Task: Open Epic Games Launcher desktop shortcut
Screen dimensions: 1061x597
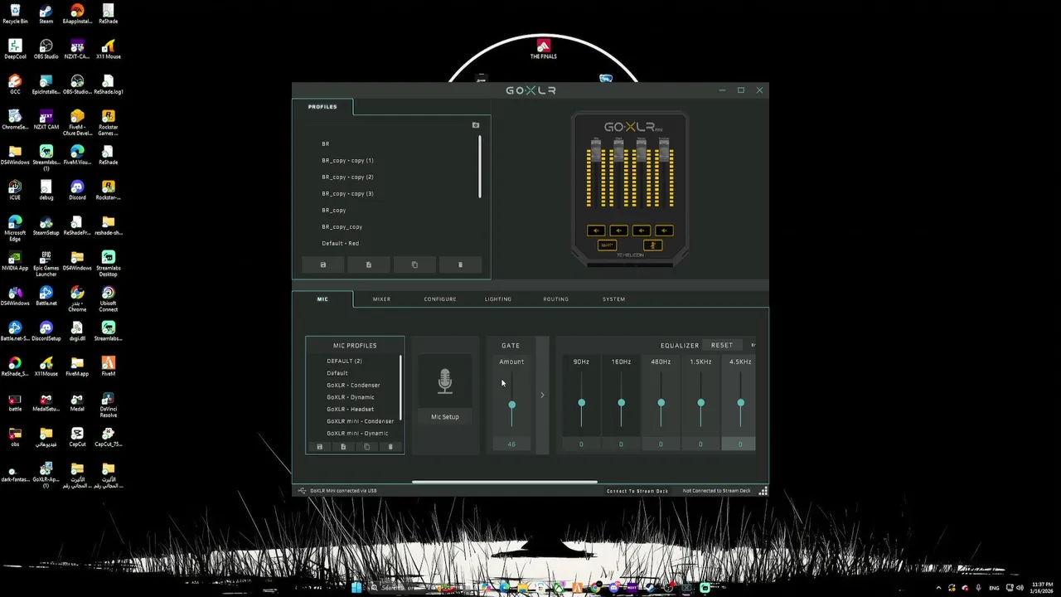Action: (x=46, y=263)
